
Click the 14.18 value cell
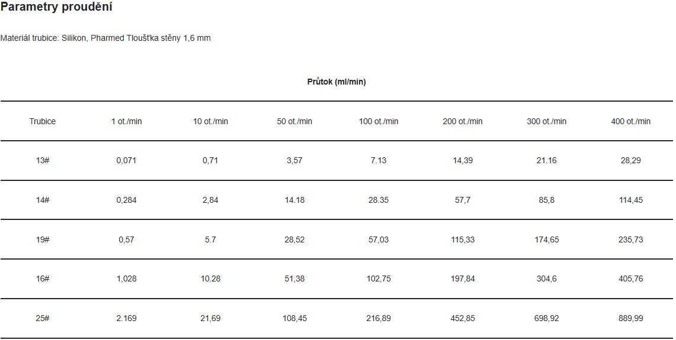294,200
